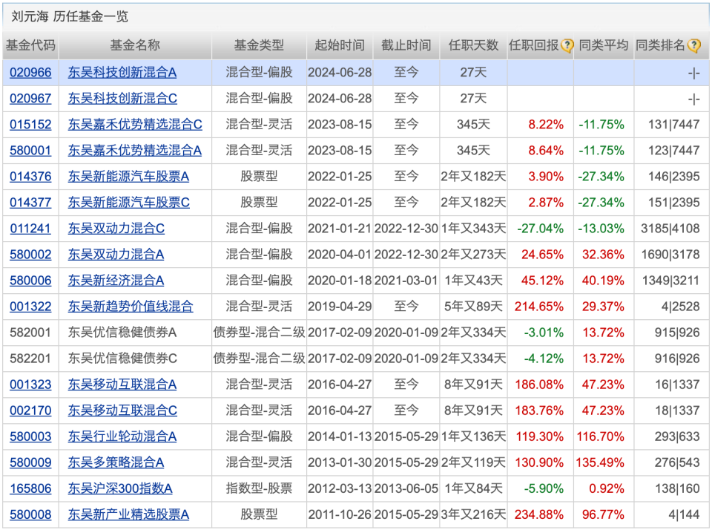Open fund code 002170 link
This screenshot has width=712, height=530.
tap(30, 410)
